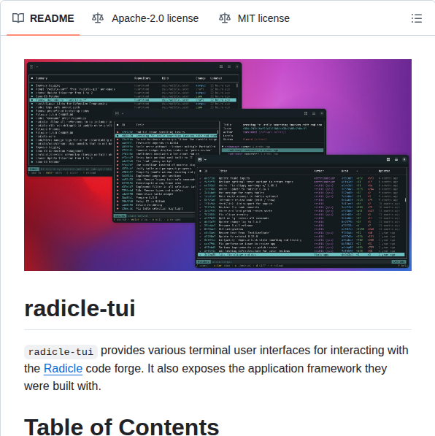This screenshot has width=435, height=436.
Task: Click the scales icon next to Apache-2.0
Action: [x=98, y=18]
